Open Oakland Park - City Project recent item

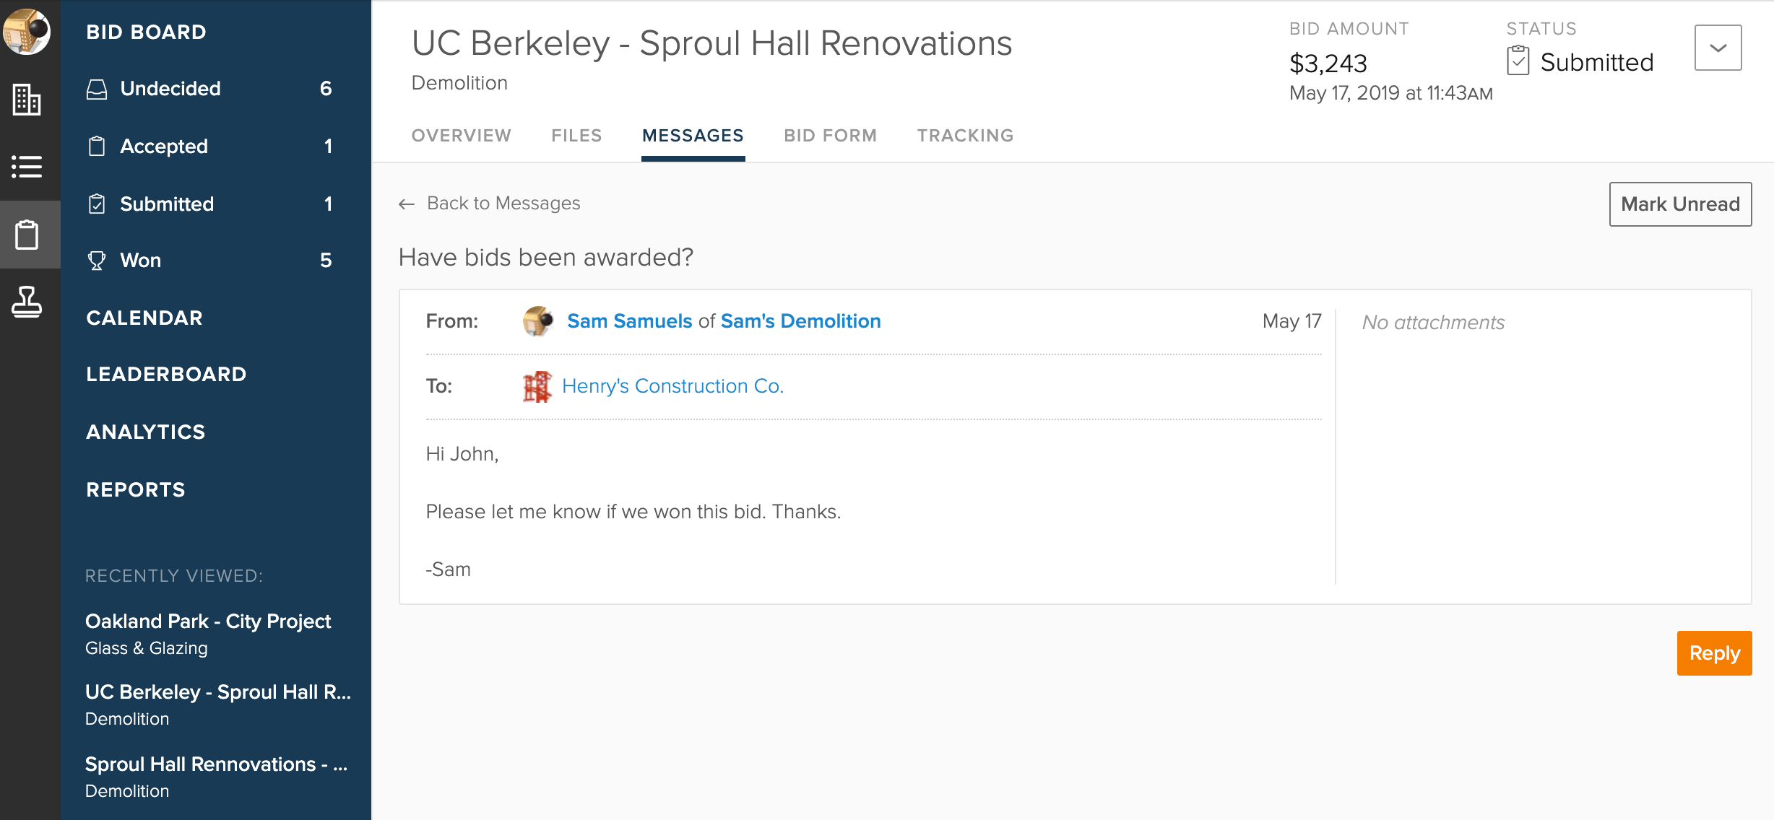[208, 621]
